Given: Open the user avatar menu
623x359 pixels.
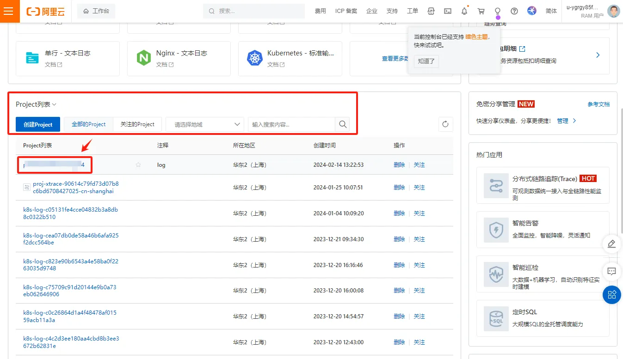Looking at the screenshot, I should 613,11.
